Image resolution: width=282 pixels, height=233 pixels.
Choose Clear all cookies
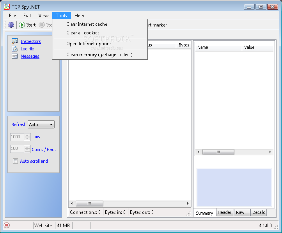point(100,33)
